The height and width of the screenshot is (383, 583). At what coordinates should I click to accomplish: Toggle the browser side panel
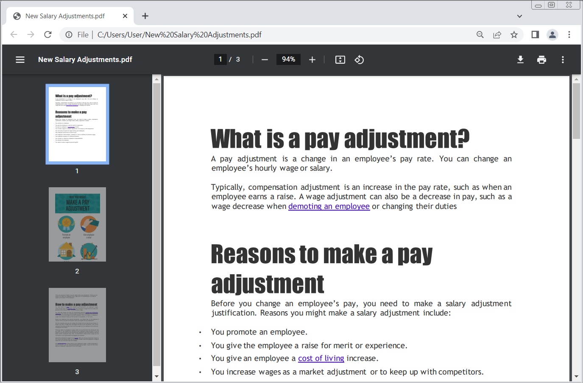[535, 34]
